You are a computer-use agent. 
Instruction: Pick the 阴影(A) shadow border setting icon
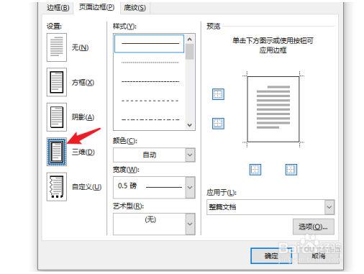point(57,117)
